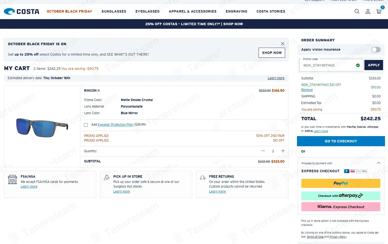
Task: Collapse the Express Checkout section
Action: click(x=379, y=163)
